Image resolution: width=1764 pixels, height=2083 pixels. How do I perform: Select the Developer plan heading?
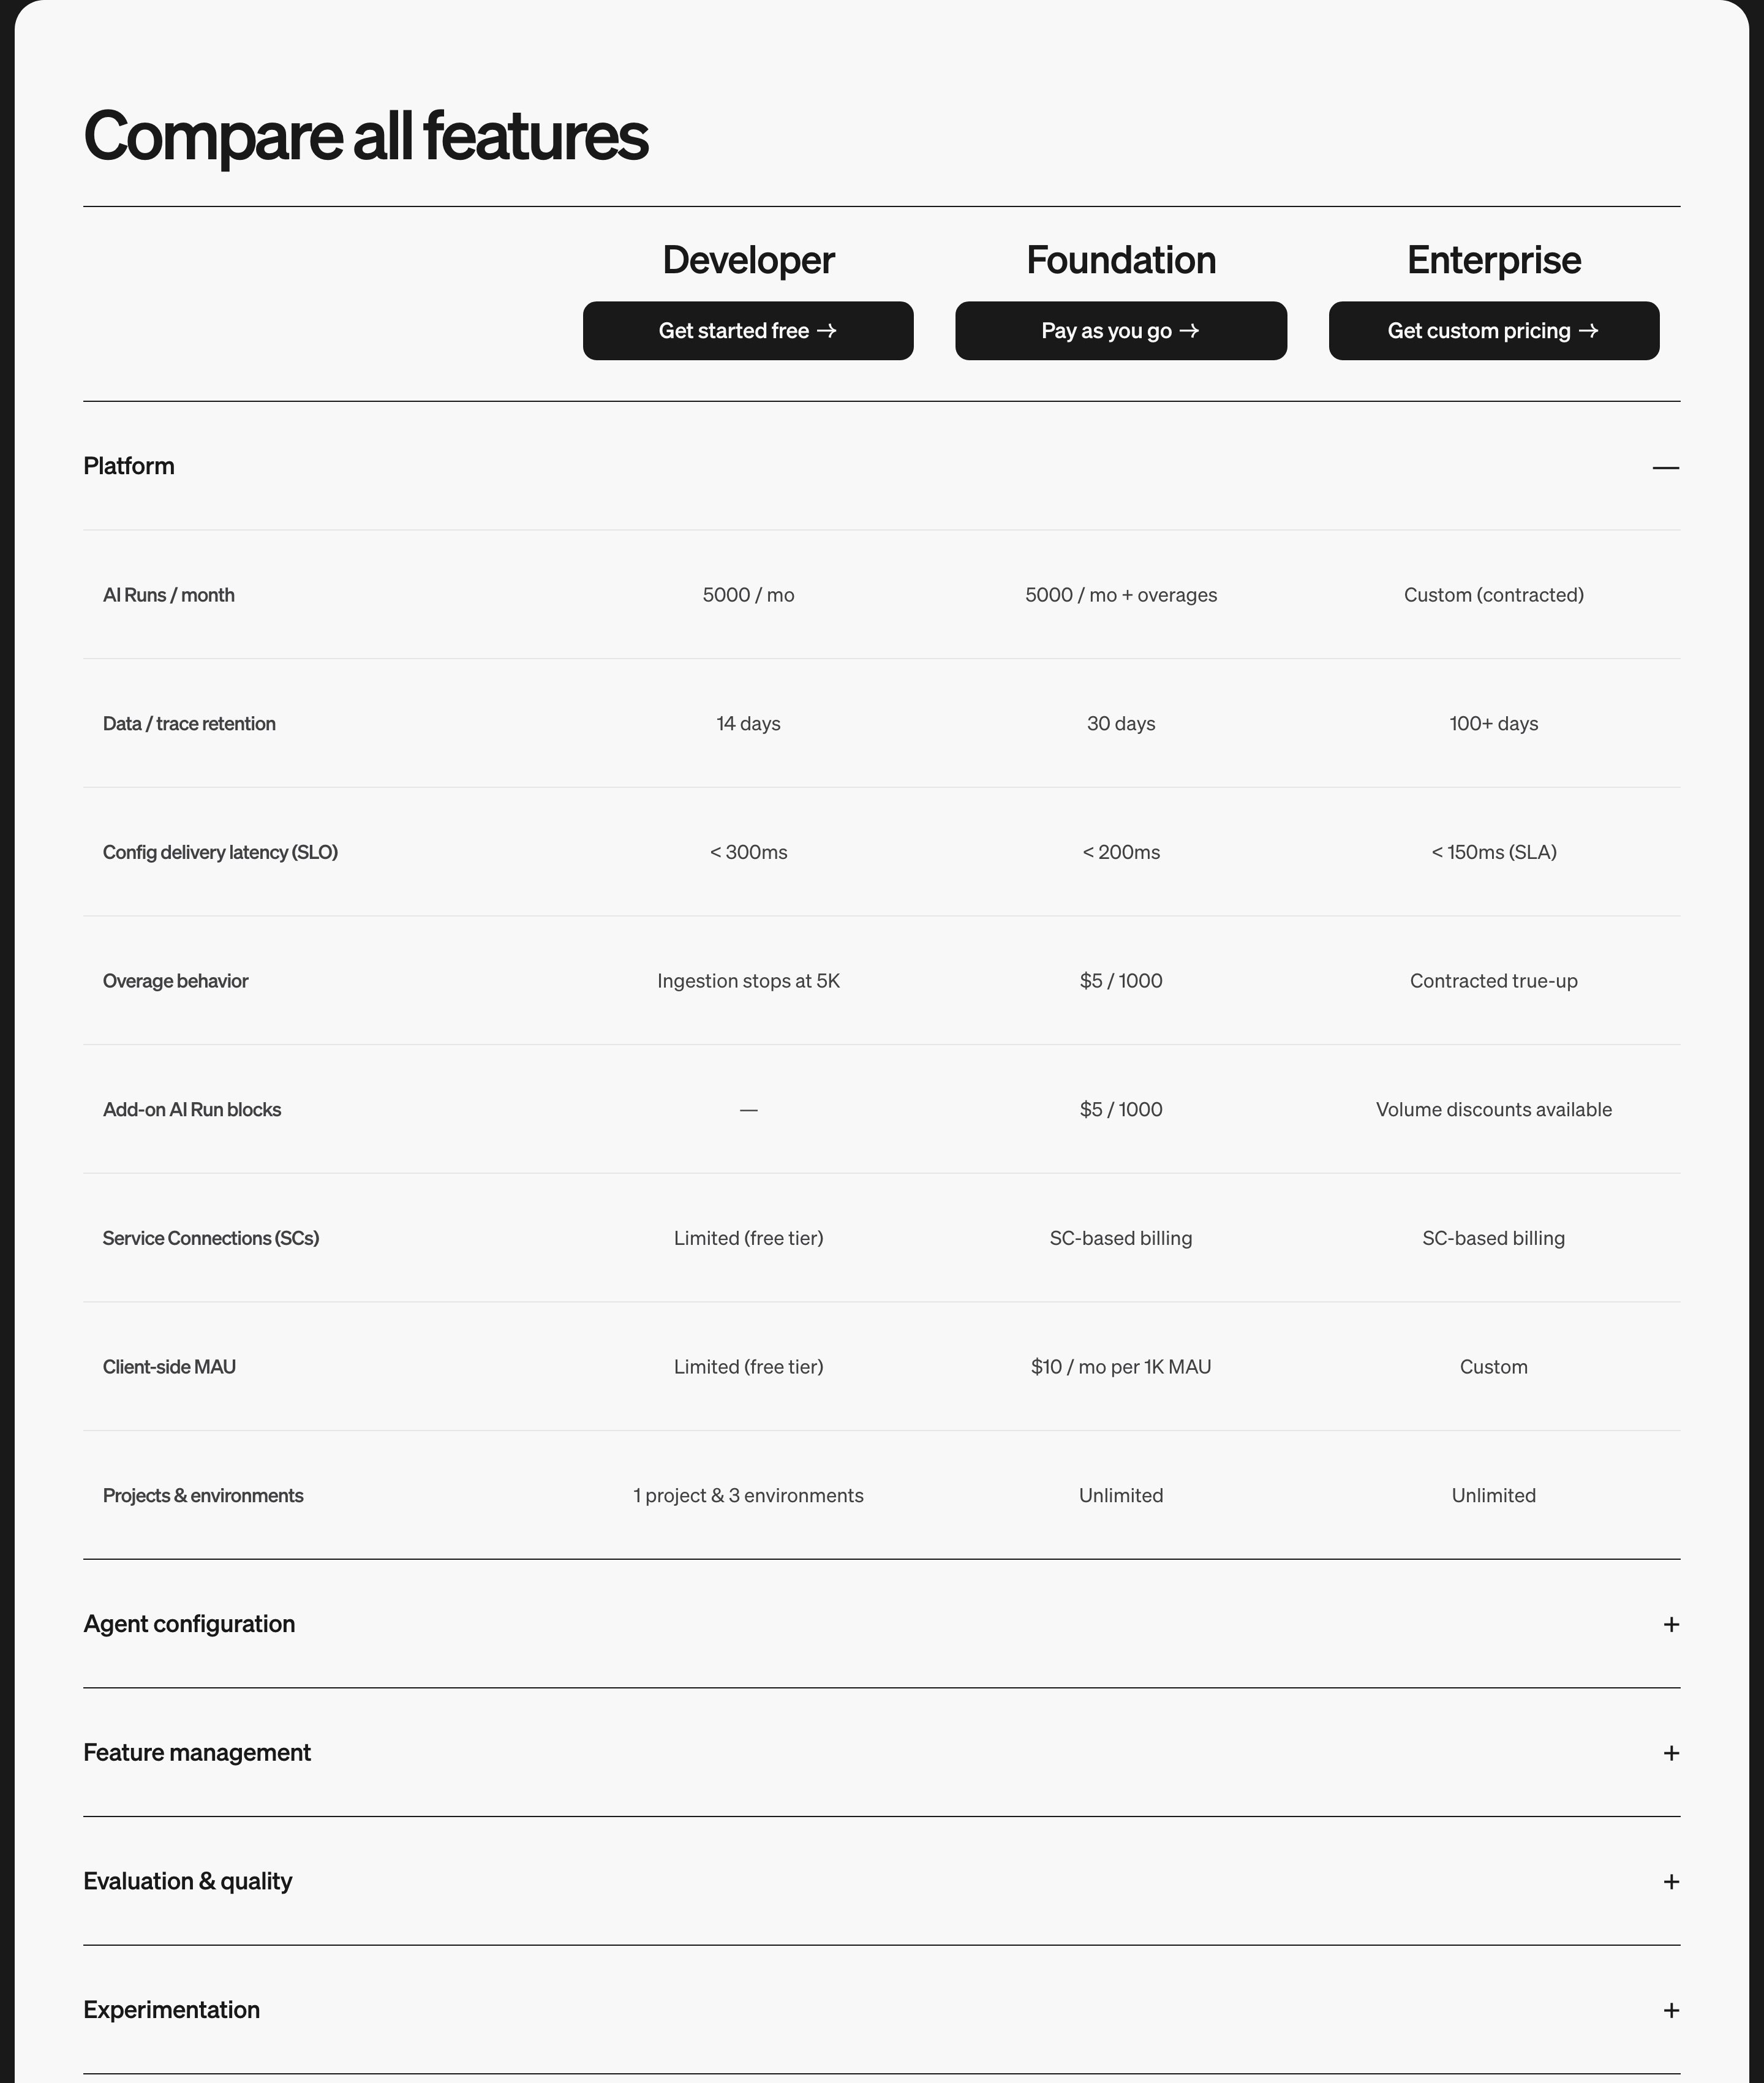click(x=748, y=260)
